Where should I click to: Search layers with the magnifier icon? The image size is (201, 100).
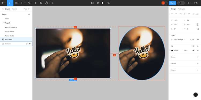click(3, 9)
